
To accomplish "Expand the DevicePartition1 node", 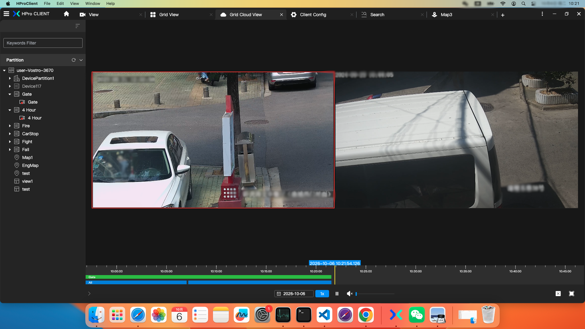I will coord(10,78).
